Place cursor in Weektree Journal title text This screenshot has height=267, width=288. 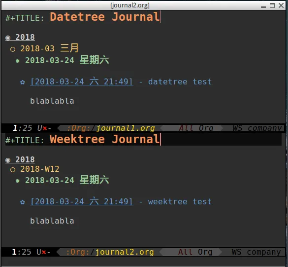(104, 139)
